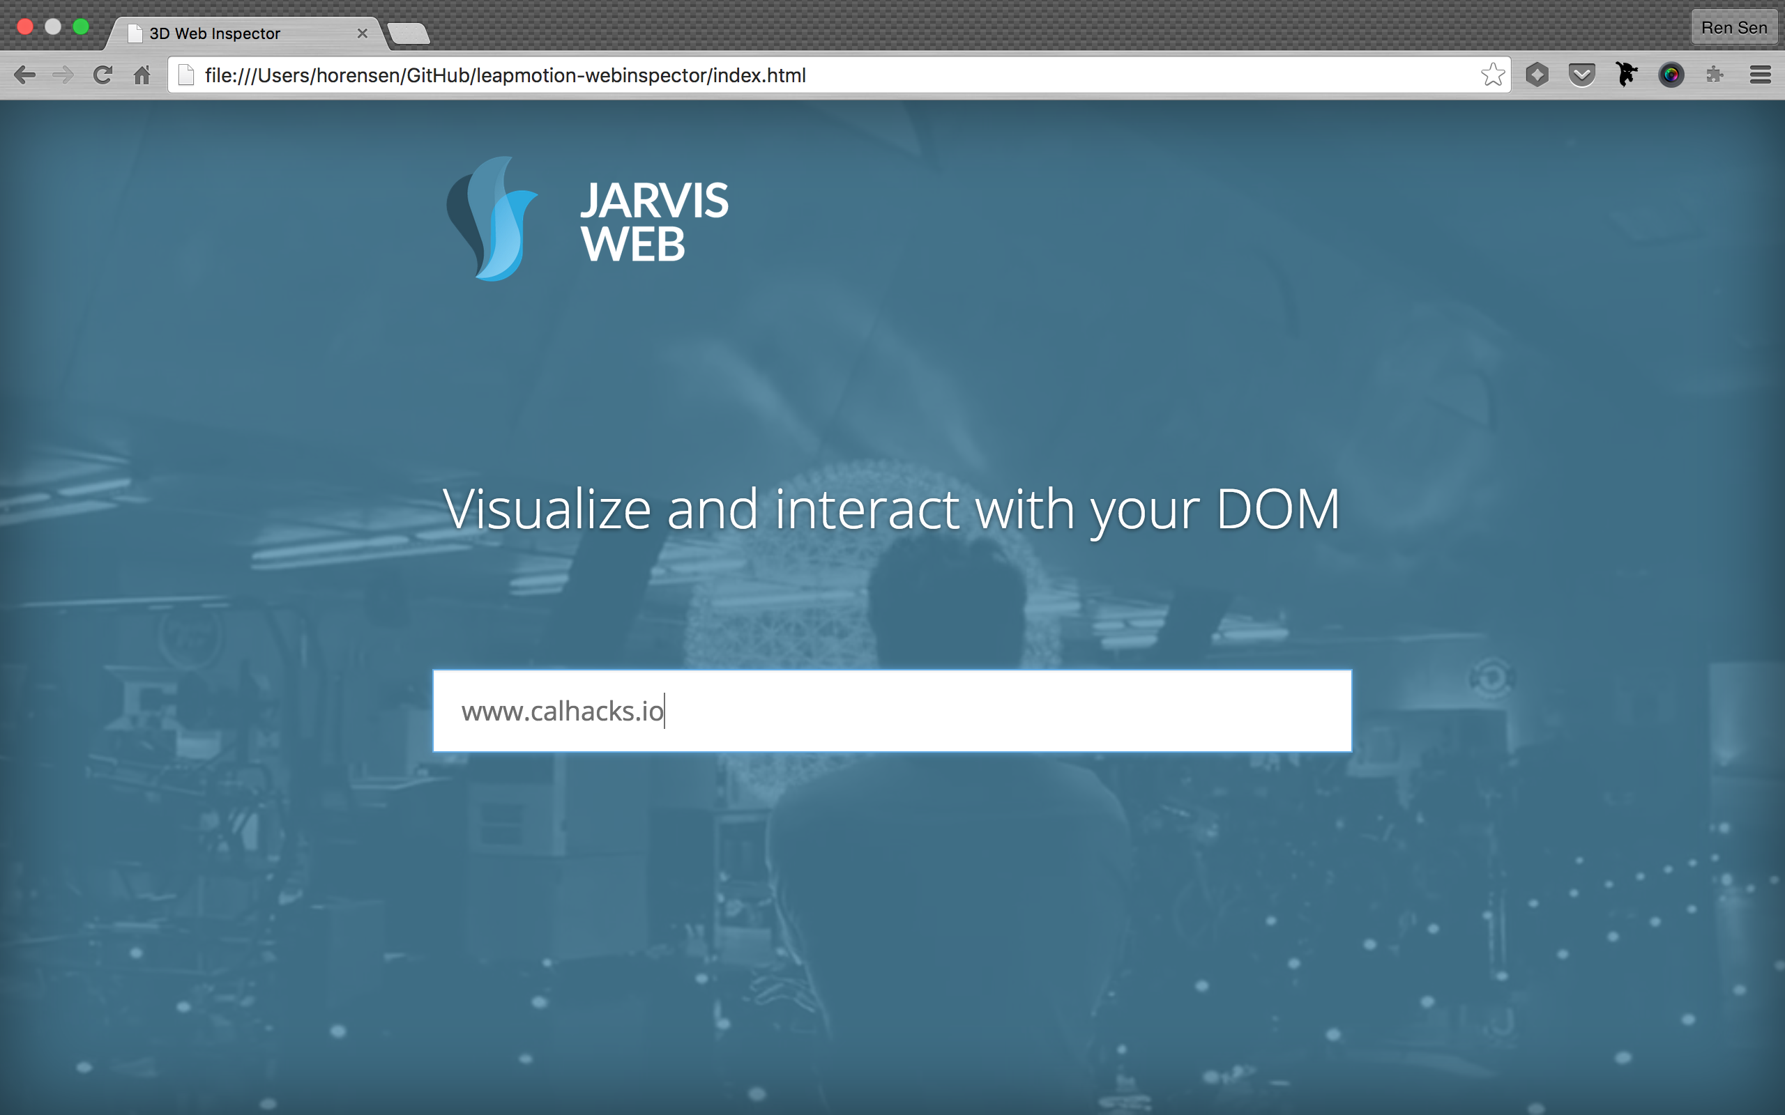1785x1115 pixels.
Task: Click the black running-figure extension icon
Action: pyautogui.click(x=1627, y=75)
